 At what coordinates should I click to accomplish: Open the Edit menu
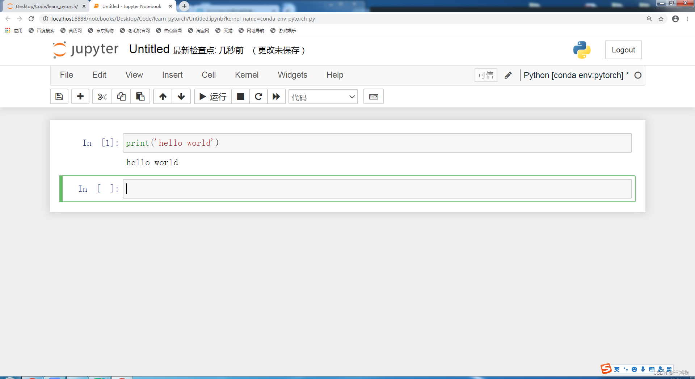(x=99, y=75)
